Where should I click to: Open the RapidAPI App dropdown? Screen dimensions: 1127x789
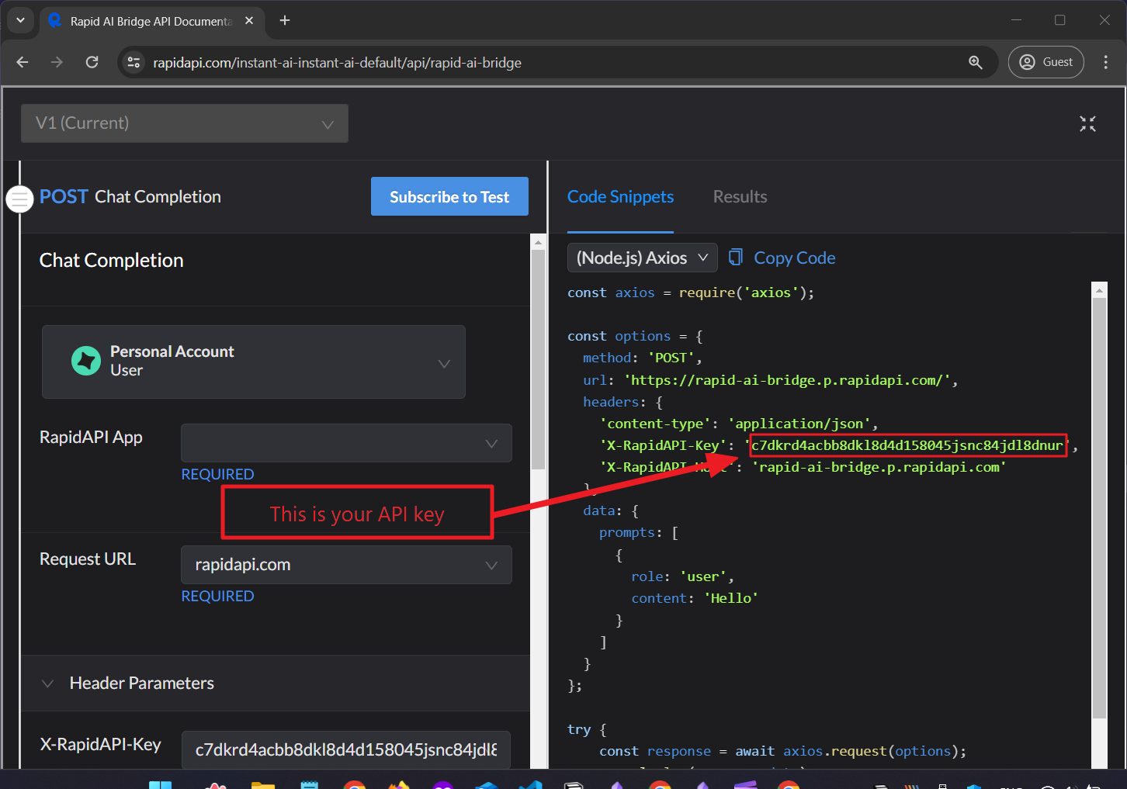click(346, 443)
